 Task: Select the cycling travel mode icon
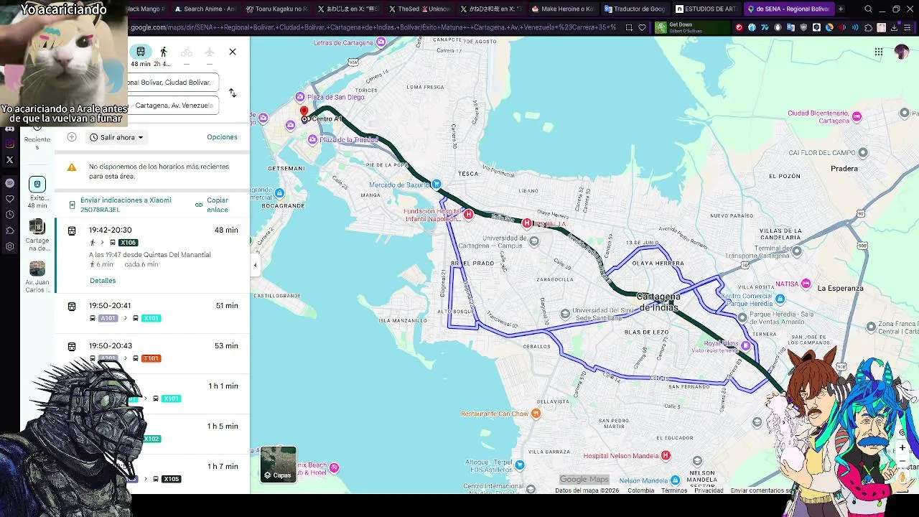click(x=187, y=52)
